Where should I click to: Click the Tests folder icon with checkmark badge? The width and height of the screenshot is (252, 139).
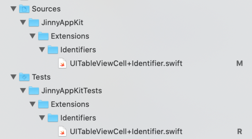(24, 77)
